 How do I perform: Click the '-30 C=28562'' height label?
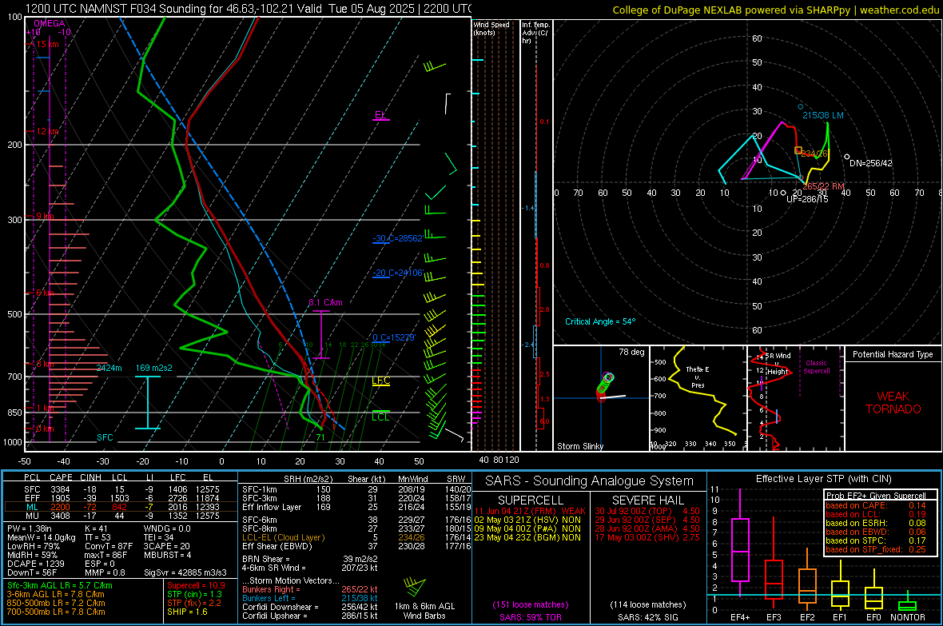(397, 238)
